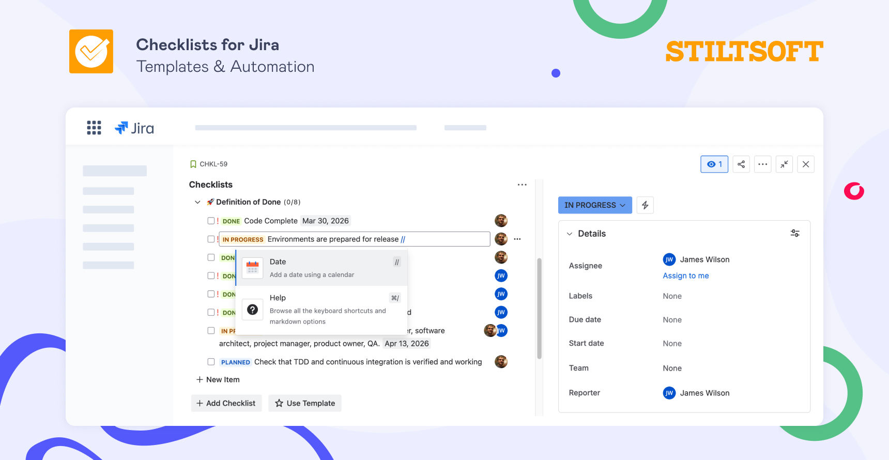The height and width of the screenshot is (460, 889).
Task: Toggle the watch issue eye button
Action: click(x=714, y=164)
